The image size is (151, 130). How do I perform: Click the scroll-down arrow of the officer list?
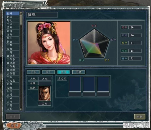[x=21, y=109]
